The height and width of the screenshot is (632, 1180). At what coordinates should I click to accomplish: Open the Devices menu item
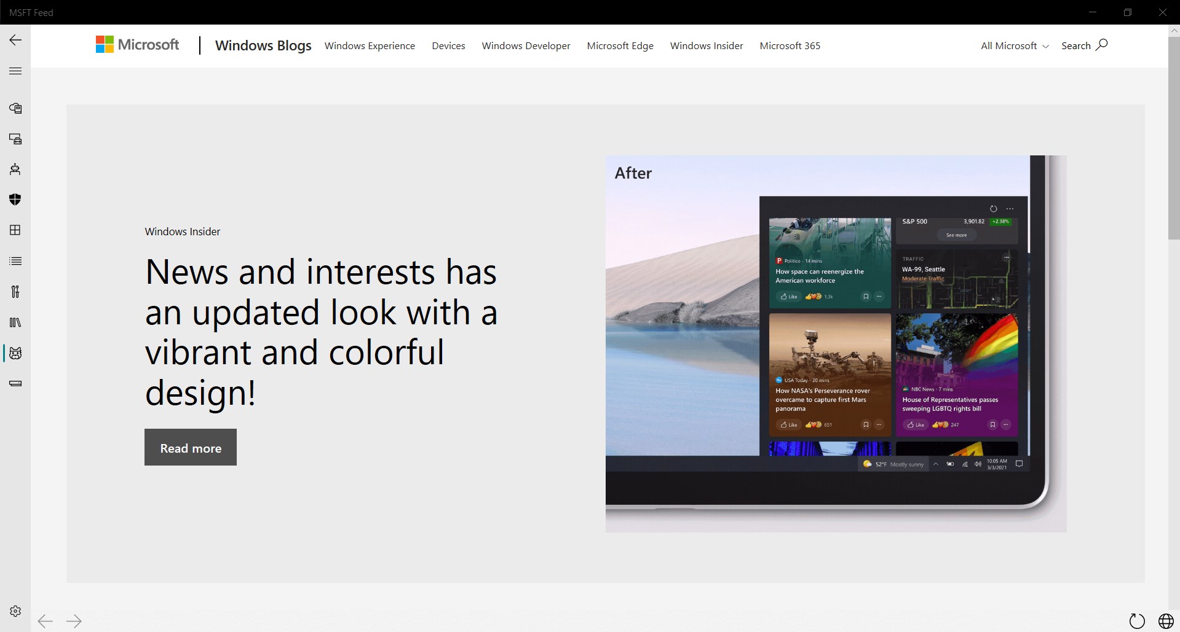[x=448, y=45]
